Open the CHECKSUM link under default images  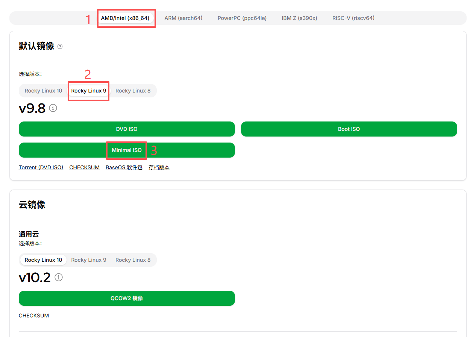[x=85, y=167]
